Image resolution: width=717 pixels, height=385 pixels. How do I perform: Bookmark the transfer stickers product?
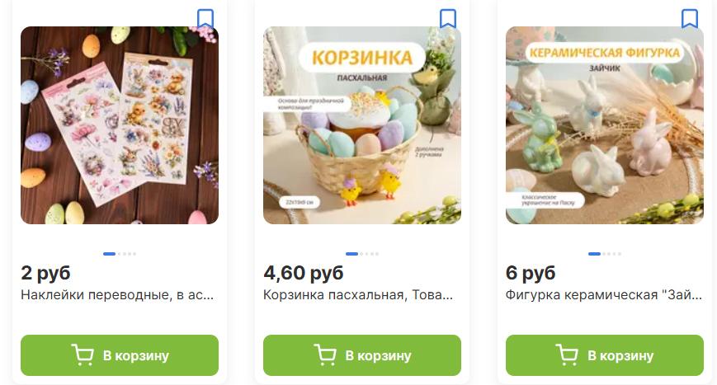205,19
